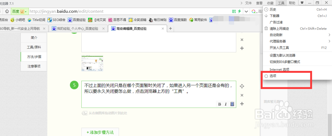Open the 文件 menu
Image resolution: width=332 pixels, height=136 pixels.
(248, 3)
